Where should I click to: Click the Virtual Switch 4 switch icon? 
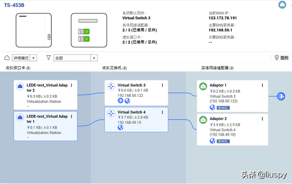pos(111,113)
